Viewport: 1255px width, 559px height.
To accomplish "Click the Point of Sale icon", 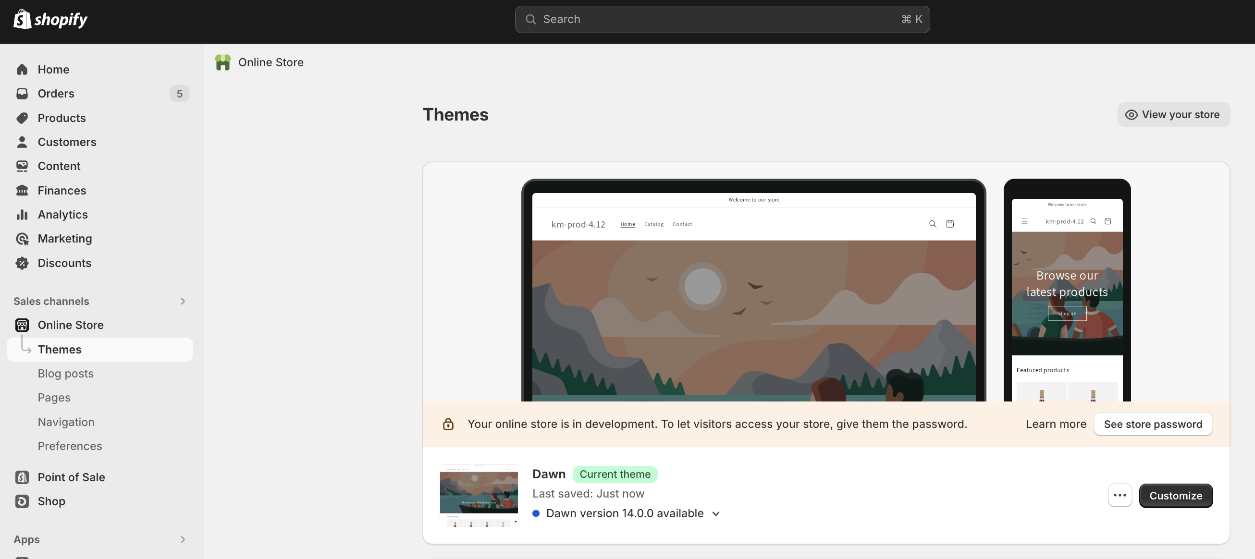I will click(22, 477).
